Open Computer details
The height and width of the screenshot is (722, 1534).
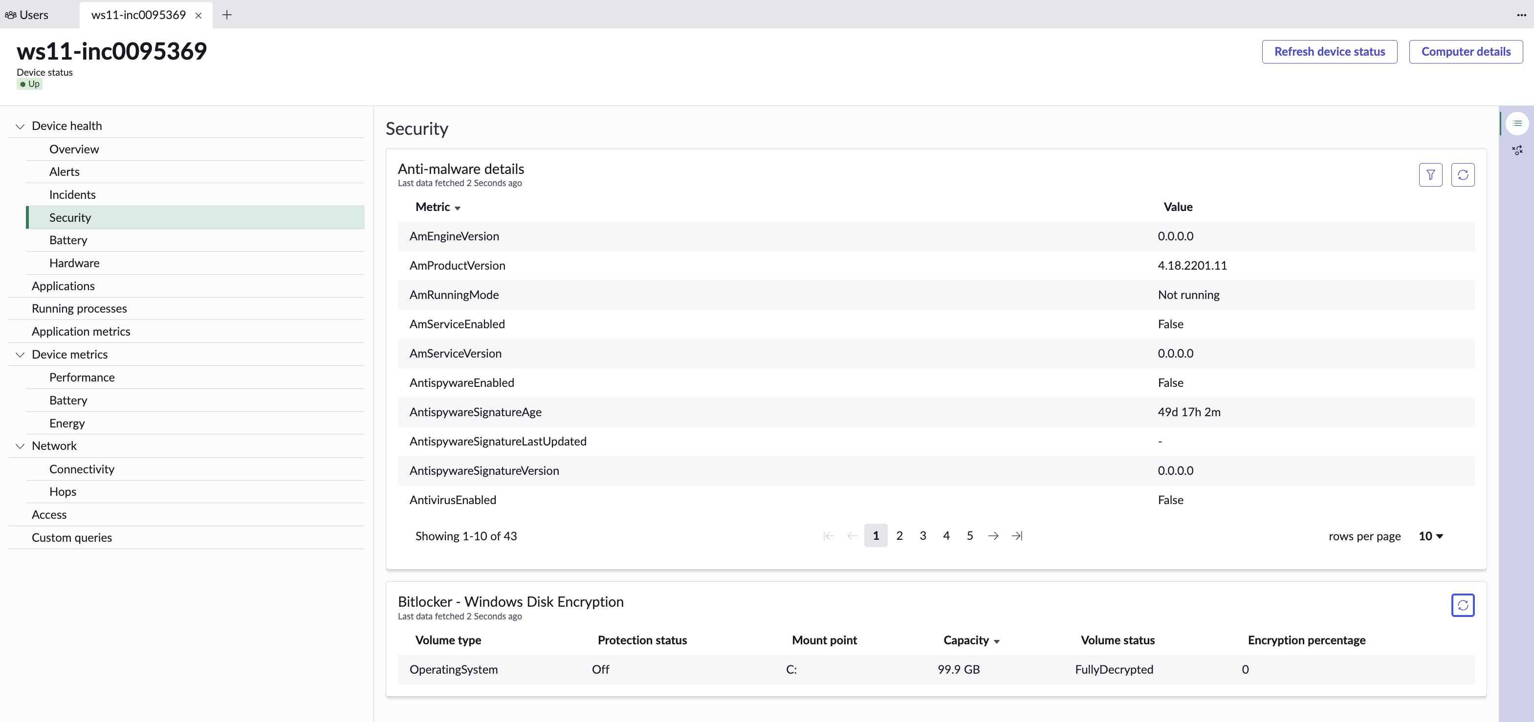(1466, 52)
